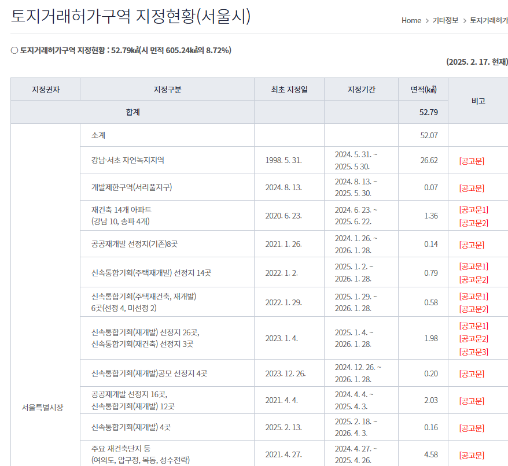Open 공고문 for 주요 재건축단지 등
508x466 pixels.
[472, 456]
